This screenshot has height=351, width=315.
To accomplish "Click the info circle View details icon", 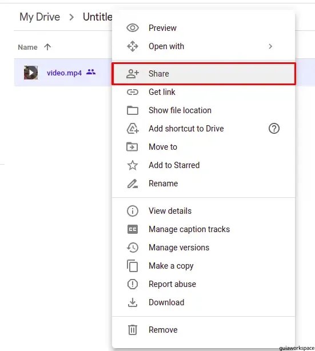I will pyautogui.click(x=133, y=211).
